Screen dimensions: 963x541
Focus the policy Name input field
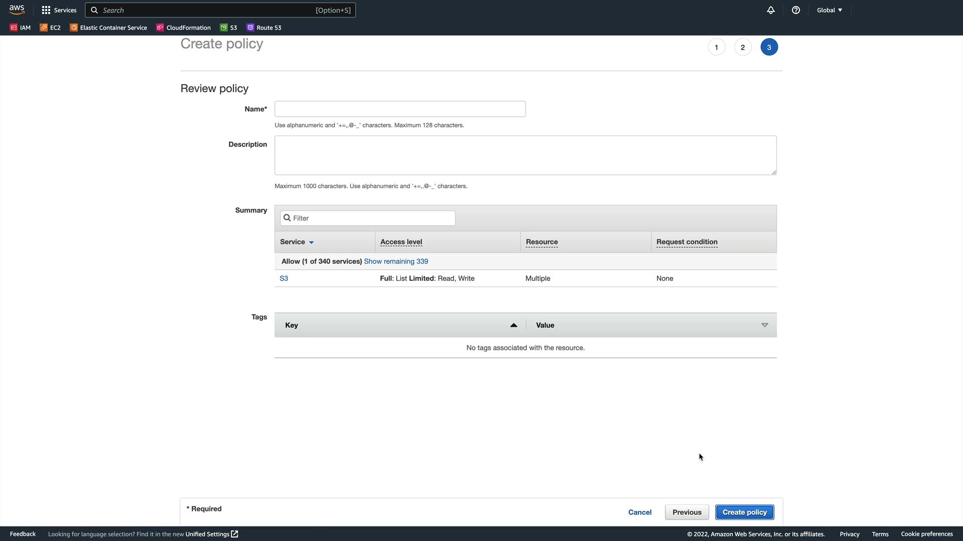pyautogui.click(x=400, y=109)
